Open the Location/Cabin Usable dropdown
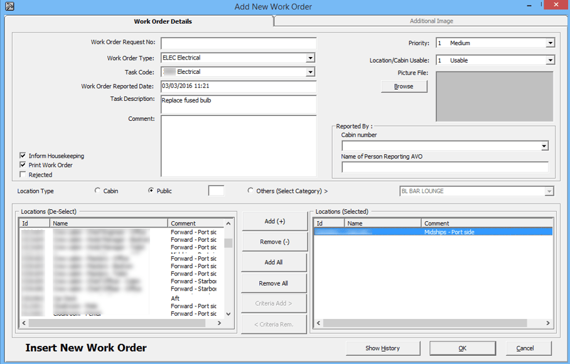 [x=551, y=60]
